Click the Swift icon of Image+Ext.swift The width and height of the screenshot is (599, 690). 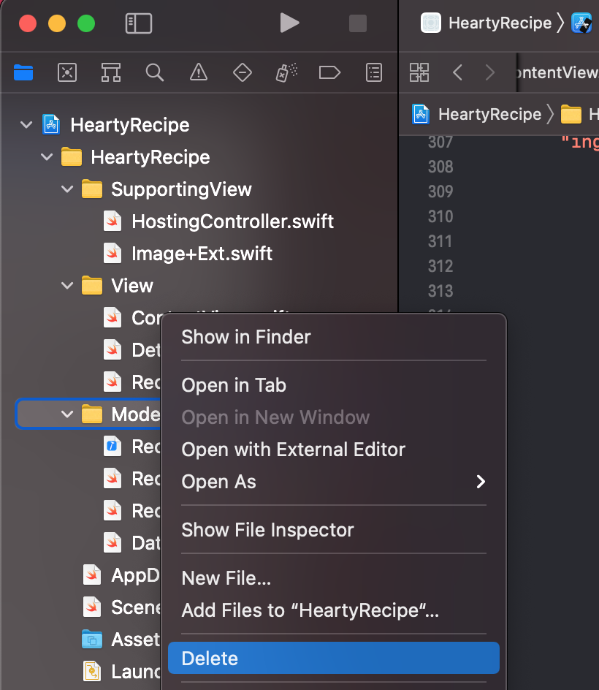(x=112, y=254)
